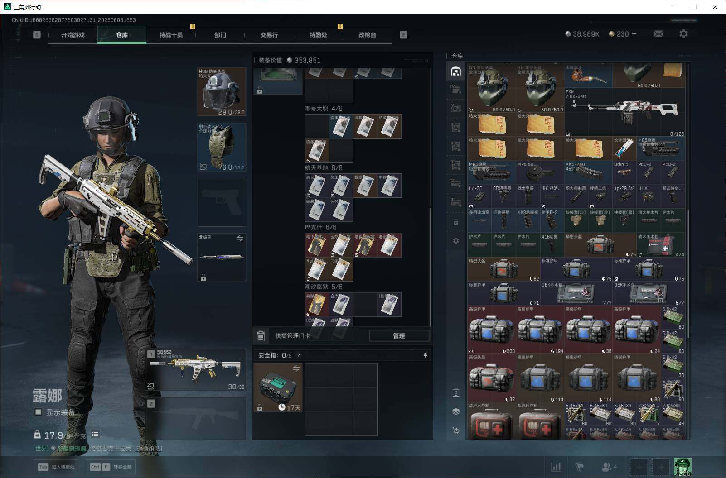
Task: Click the 进入特勤处 Tab shortcut button
Action: (56, 467)
